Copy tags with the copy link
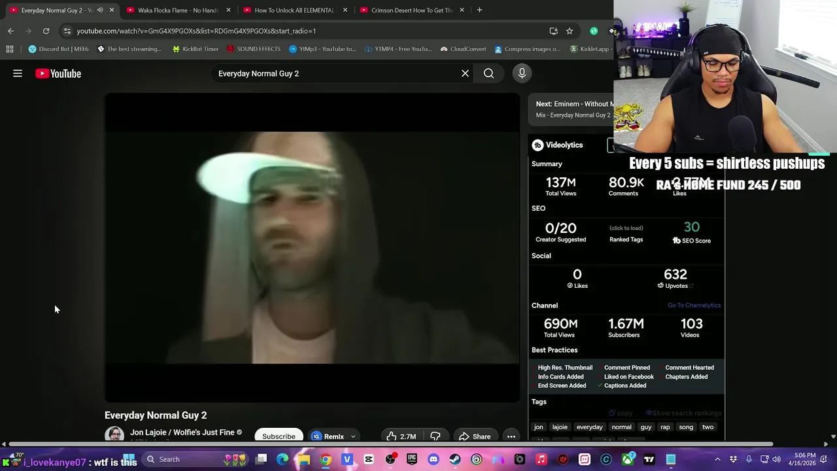The image size is (837, 471). click(621, 413)
